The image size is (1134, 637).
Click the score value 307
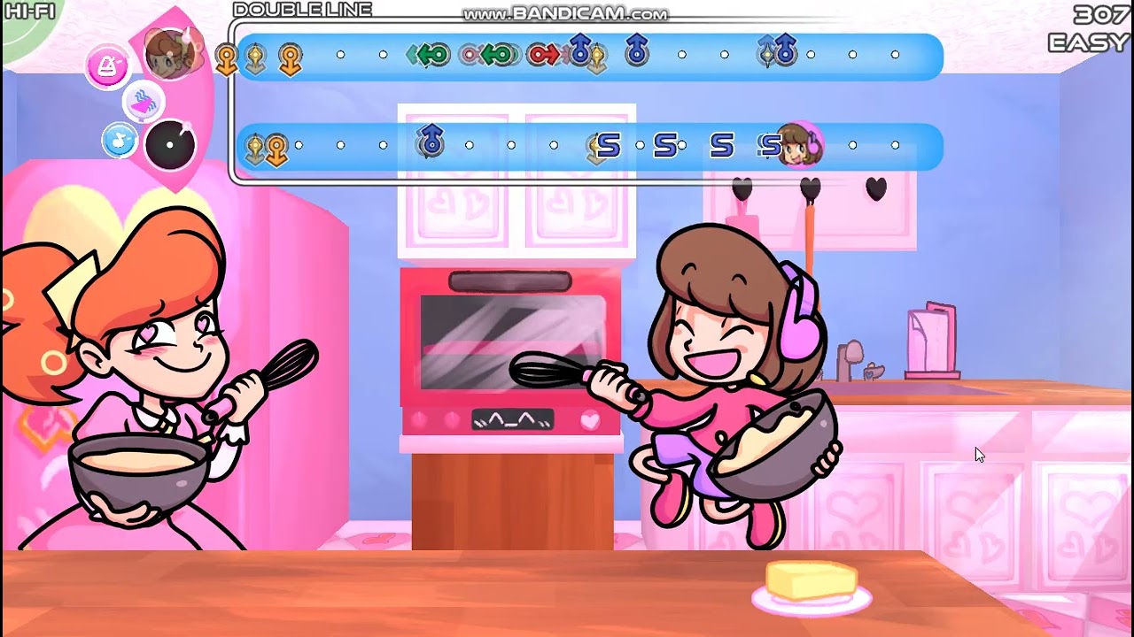click(x=1099, y=15)
